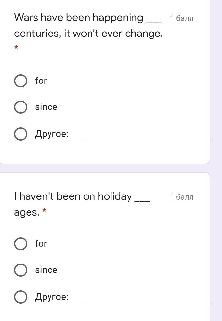Click the 'Другое:' label in Wars question
The height and width of the screenshot is (321, 222).
click(52, 134)
